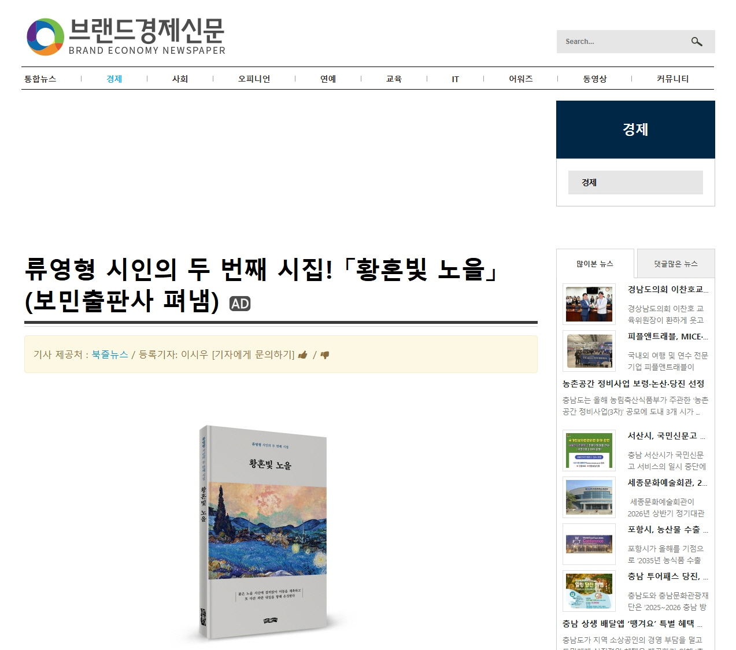Screen dimensions: 736x650
Task: Open the 세종문화예술회관 article thumbnail
Action: pos(589,497)
